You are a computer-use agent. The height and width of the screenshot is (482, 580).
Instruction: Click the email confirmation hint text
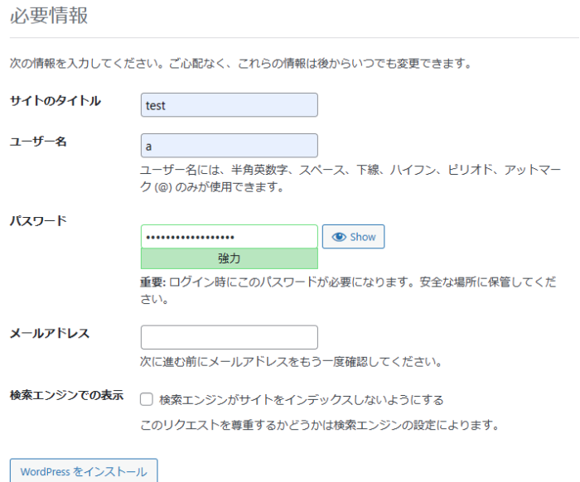point(292,361)
